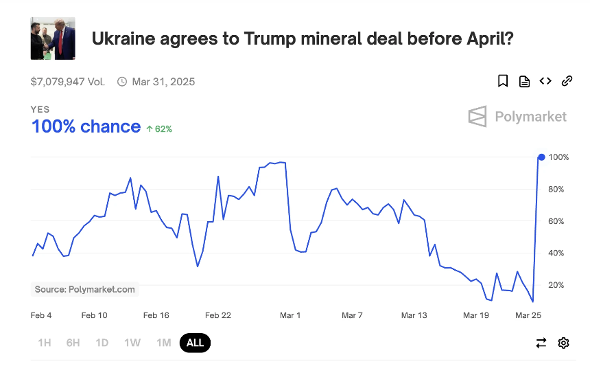Click the 100% chance value text
This screenshot has width=590, height=375.
pyautogui.click(x=86, y=126)
